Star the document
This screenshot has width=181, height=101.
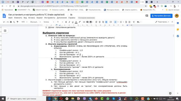[68, 15]
